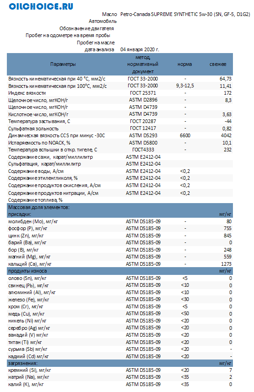
Task: Click the Пробег на масле label
Action: 96,43
